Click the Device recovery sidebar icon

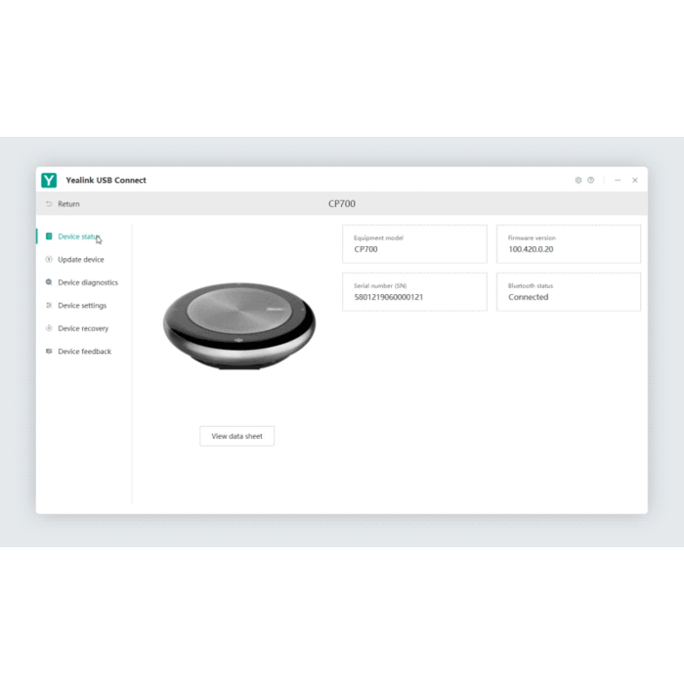click(49, 328)
